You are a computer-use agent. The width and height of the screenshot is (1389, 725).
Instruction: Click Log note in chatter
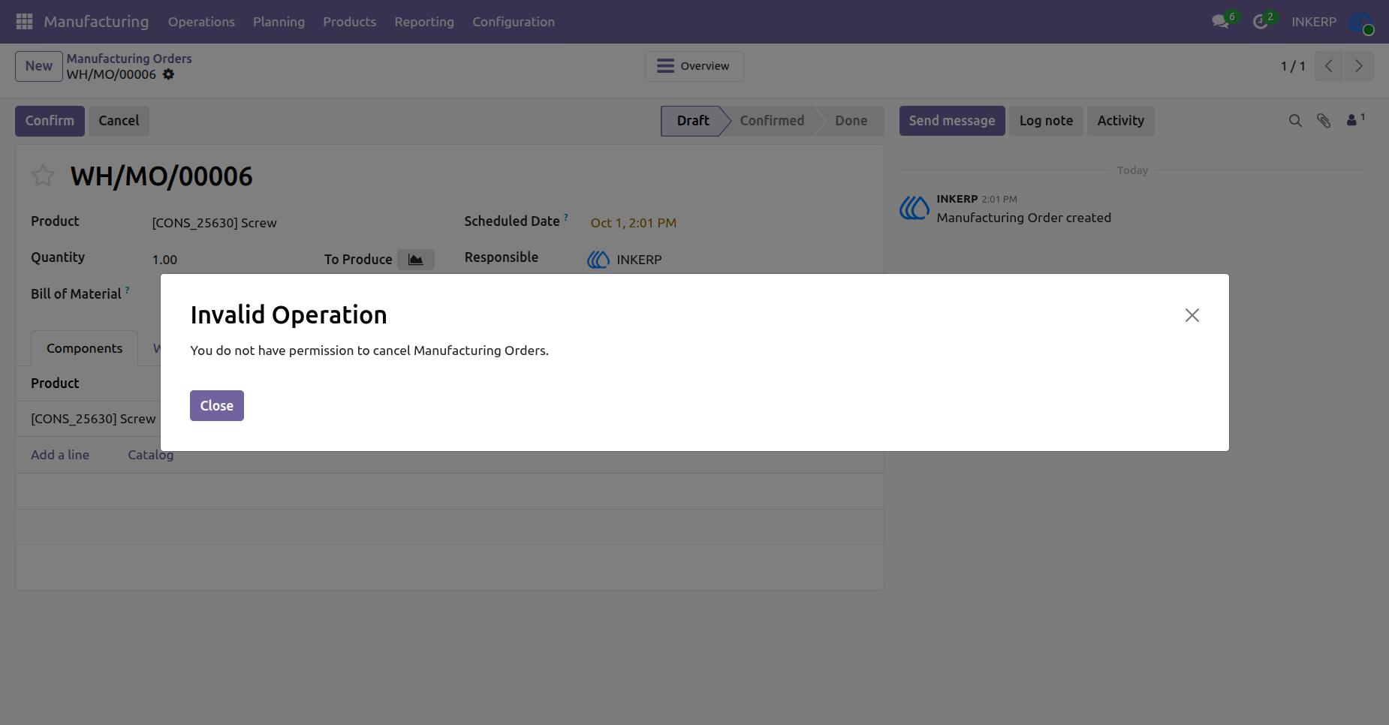1046,121
